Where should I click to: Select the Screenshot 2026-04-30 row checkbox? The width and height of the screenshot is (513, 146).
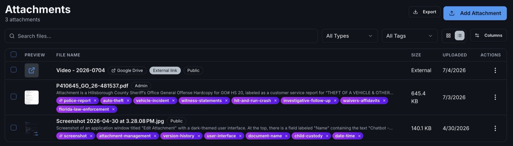(x=13, y=128)
